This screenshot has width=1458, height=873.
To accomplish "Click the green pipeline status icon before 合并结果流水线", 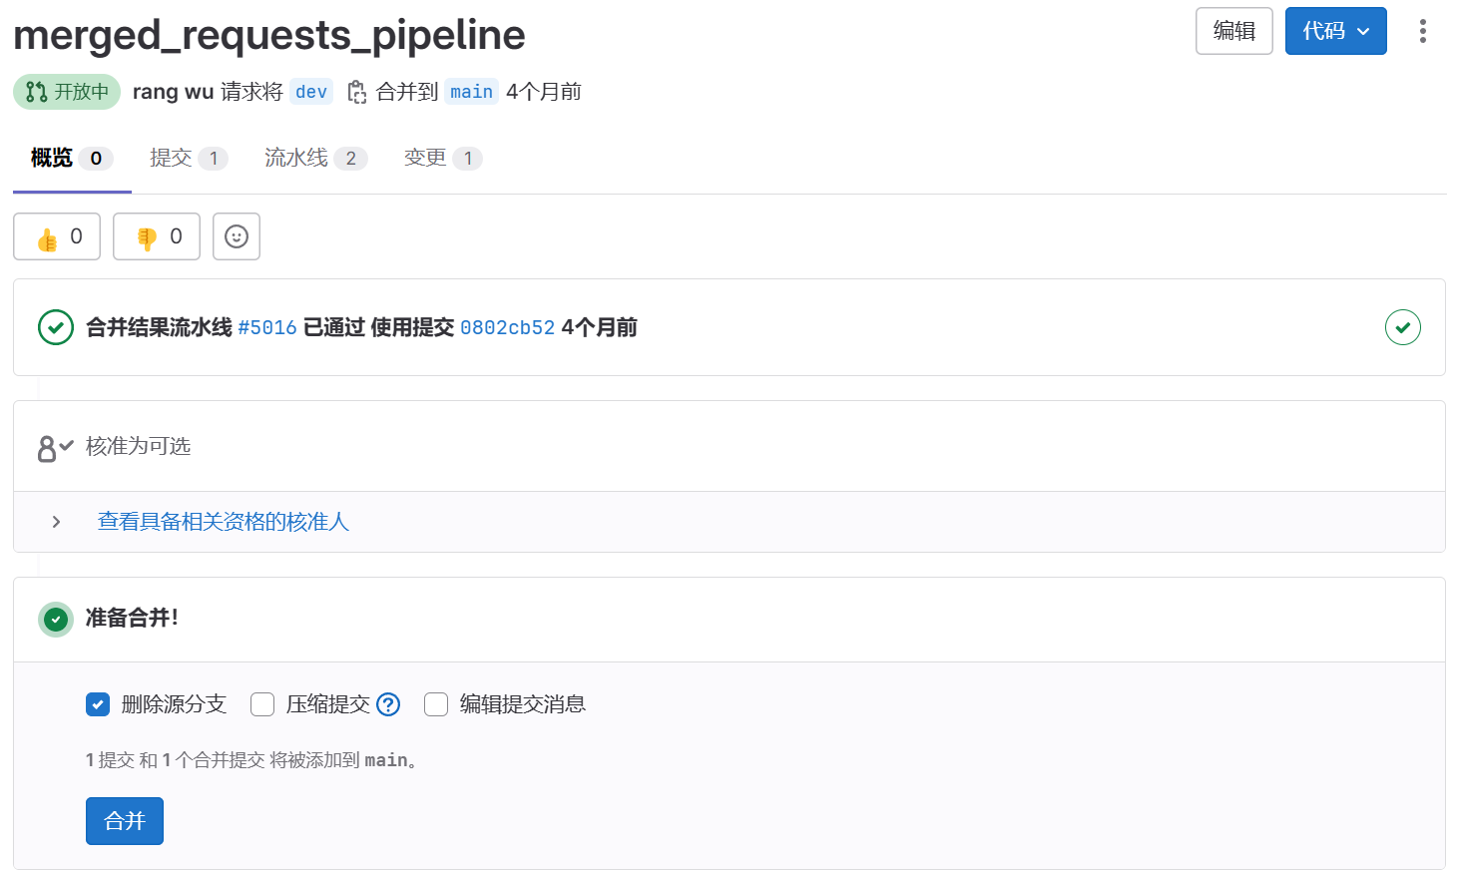I will (x=56, y=327).
